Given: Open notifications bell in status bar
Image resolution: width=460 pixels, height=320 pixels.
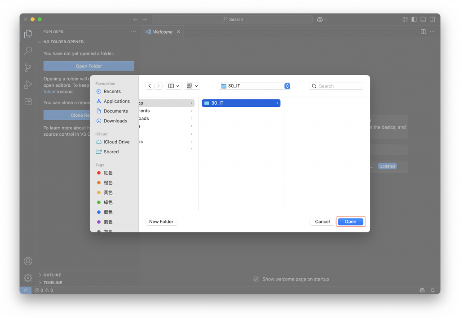Looking at the screenshot, I should point(433,290).
